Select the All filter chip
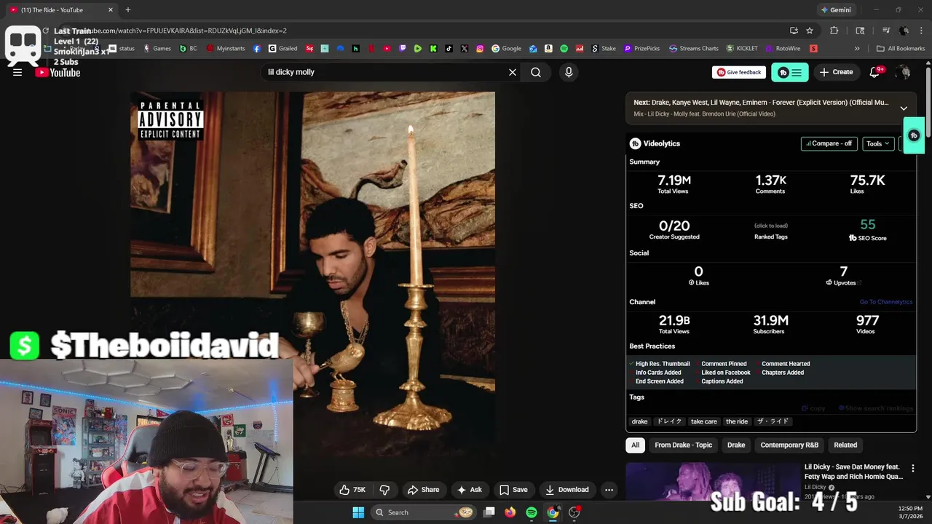 pos(636,445)
